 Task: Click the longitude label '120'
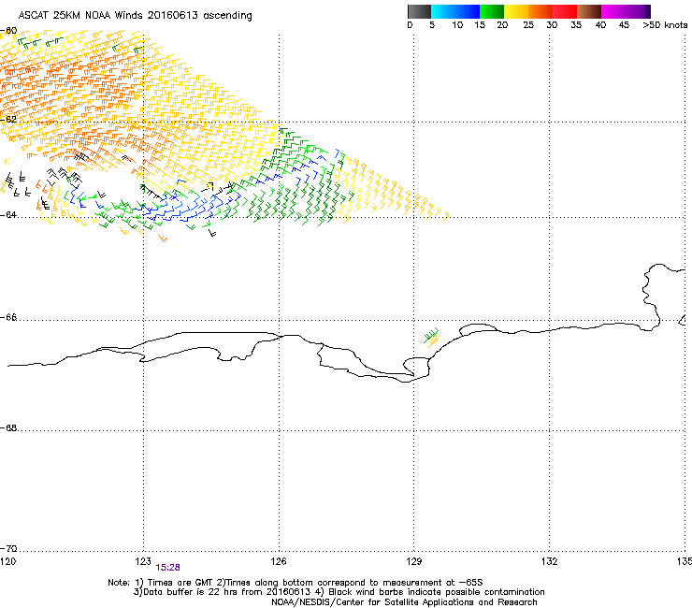pos(7,561)
